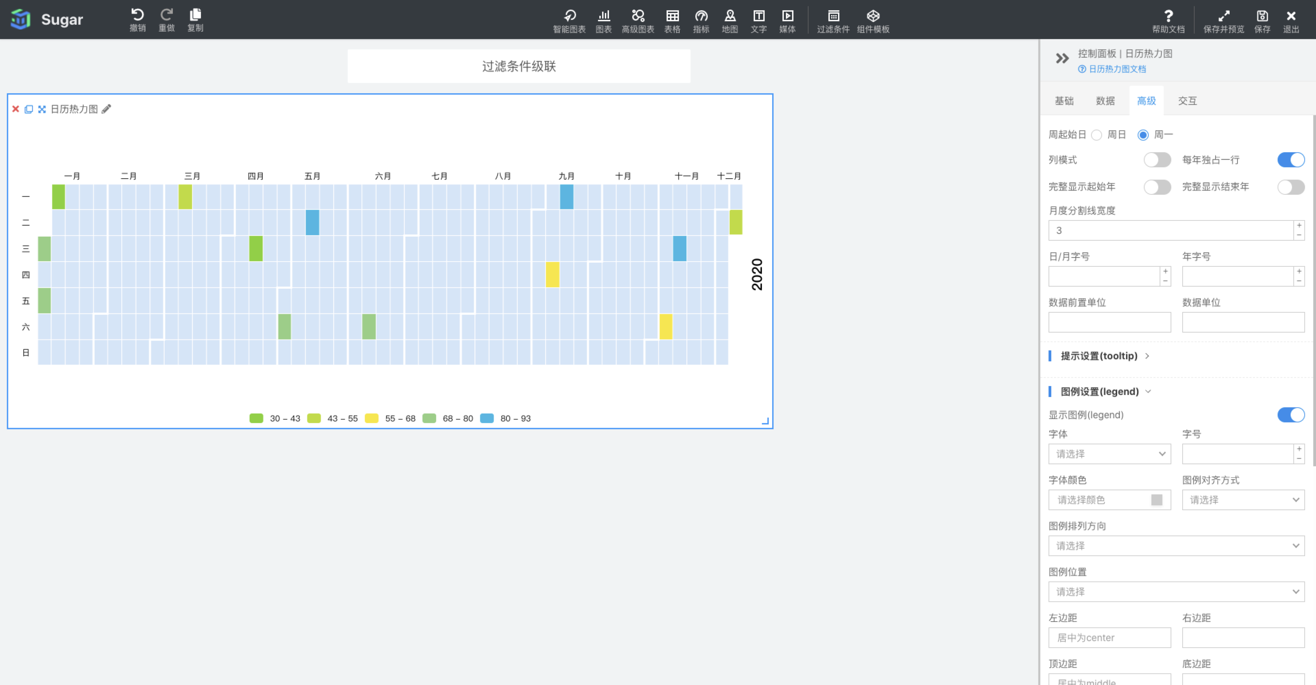Open the component templates (组件模板) icon
The width and height of the screenshot is (1316, 685).
click(x=873, y=16)
